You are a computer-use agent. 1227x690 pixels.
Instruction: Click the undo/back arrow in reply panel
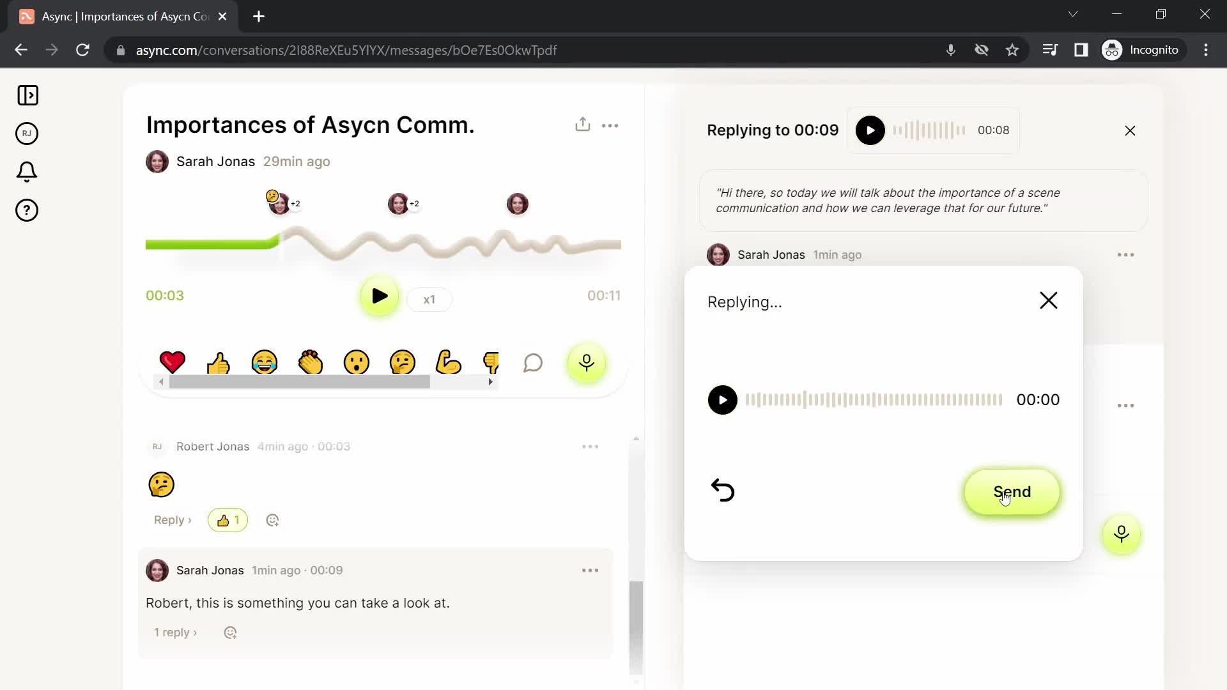coord(723,490)
